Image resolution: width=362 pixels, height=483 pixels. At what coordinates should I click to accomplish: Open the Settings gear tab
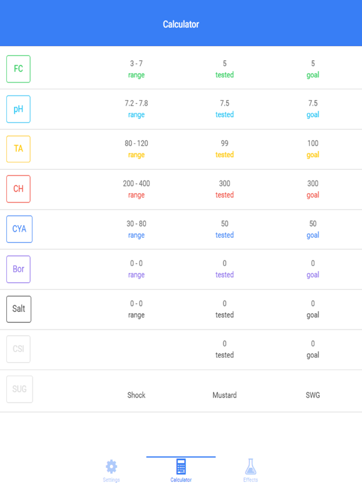click(x=111, y=470)
